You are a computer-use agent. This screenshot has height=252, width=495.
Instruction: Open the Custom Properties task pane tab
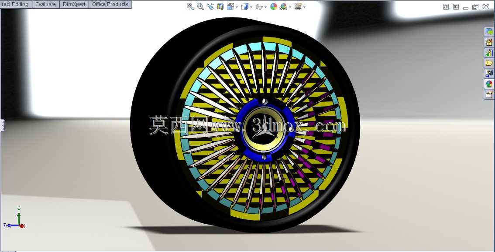pyautogui.click(x=489, y=94)
